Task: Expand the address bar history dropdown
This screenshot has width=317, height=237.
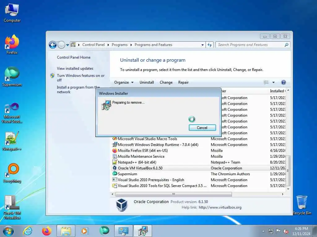Action: click(x=202, y=45)
